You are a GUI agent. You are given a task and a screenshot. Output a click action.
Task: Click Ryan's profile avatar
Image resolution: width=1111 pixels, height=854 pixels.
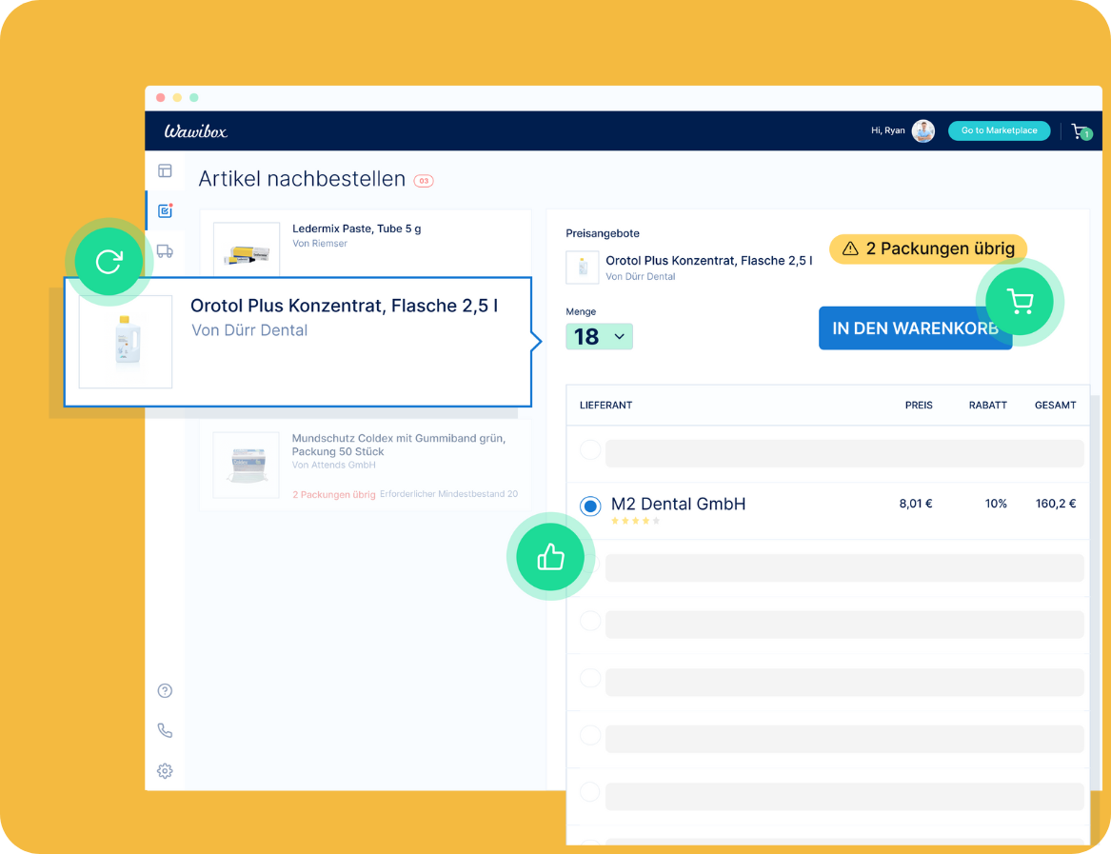point(923,131)
